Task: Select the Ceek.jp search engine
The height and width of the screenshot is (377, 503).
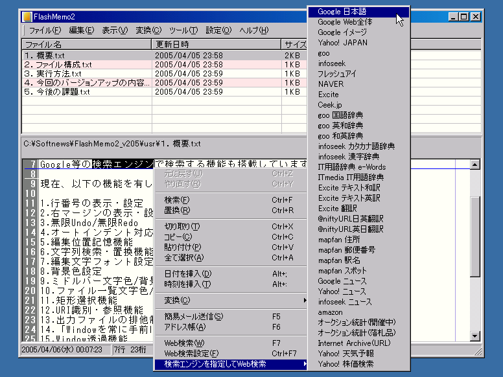Action: pos(358,105)
